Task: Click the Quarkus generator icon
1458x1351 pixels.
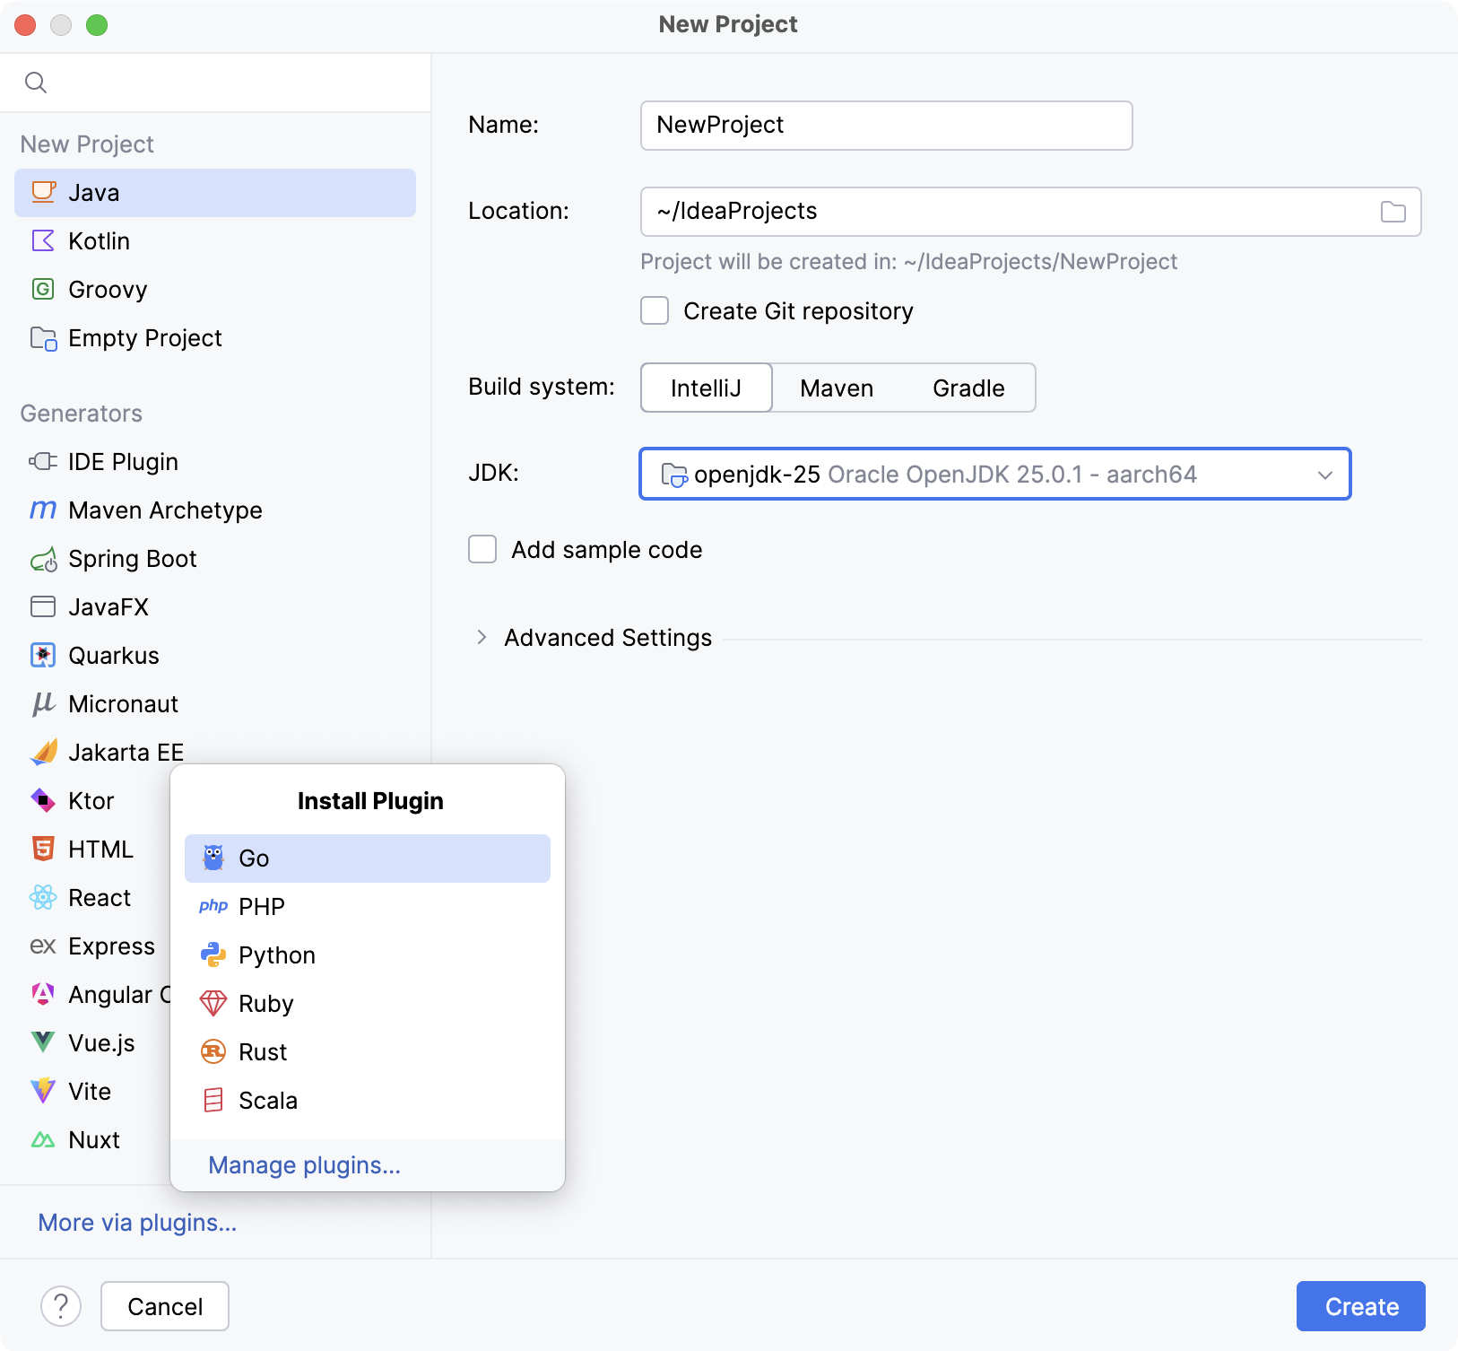Action: click(x=43, y=656)
